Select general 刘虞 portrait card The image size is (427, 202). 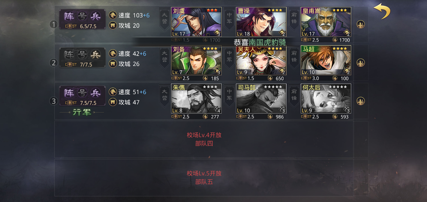(x=196, y=22)
